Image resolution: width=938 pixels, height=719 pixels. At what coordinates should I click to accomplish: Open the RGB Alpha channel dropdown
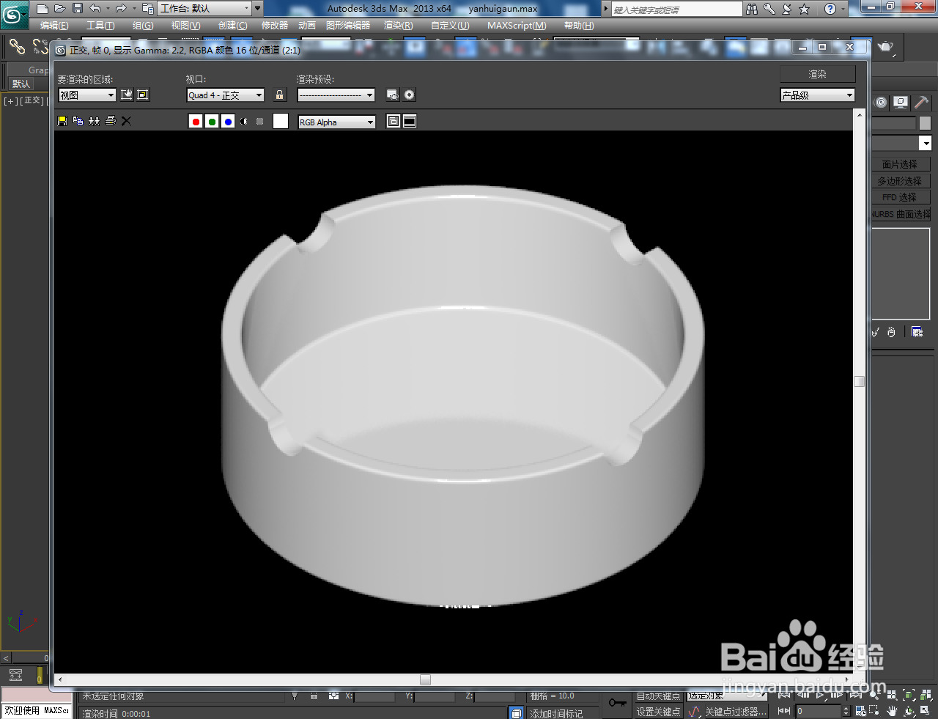(x=336, y=122)
